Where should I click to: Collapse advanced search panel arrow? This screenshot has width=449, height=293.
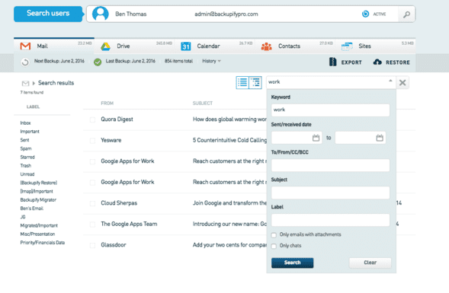[x=390, y=81]
